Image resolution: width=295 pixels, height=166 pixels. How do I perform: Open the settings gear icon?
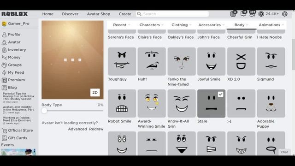pos(285,14)
